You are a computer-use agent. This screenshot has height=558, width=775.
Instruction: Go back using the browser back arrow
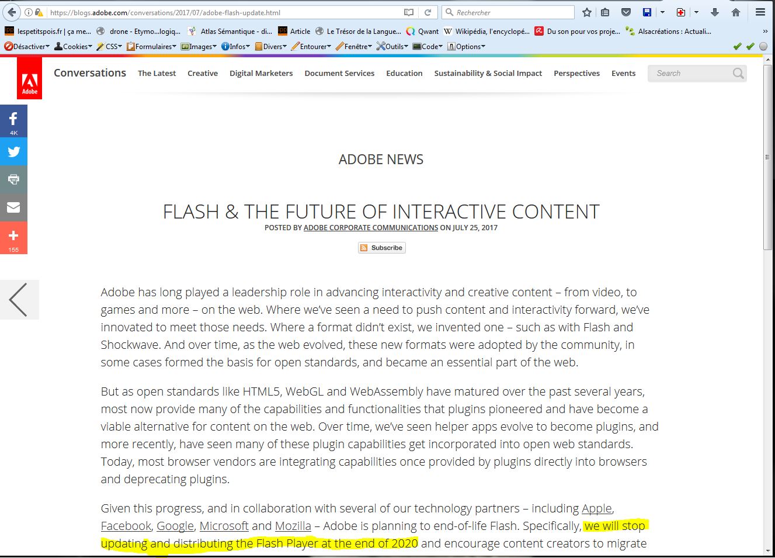12,12
